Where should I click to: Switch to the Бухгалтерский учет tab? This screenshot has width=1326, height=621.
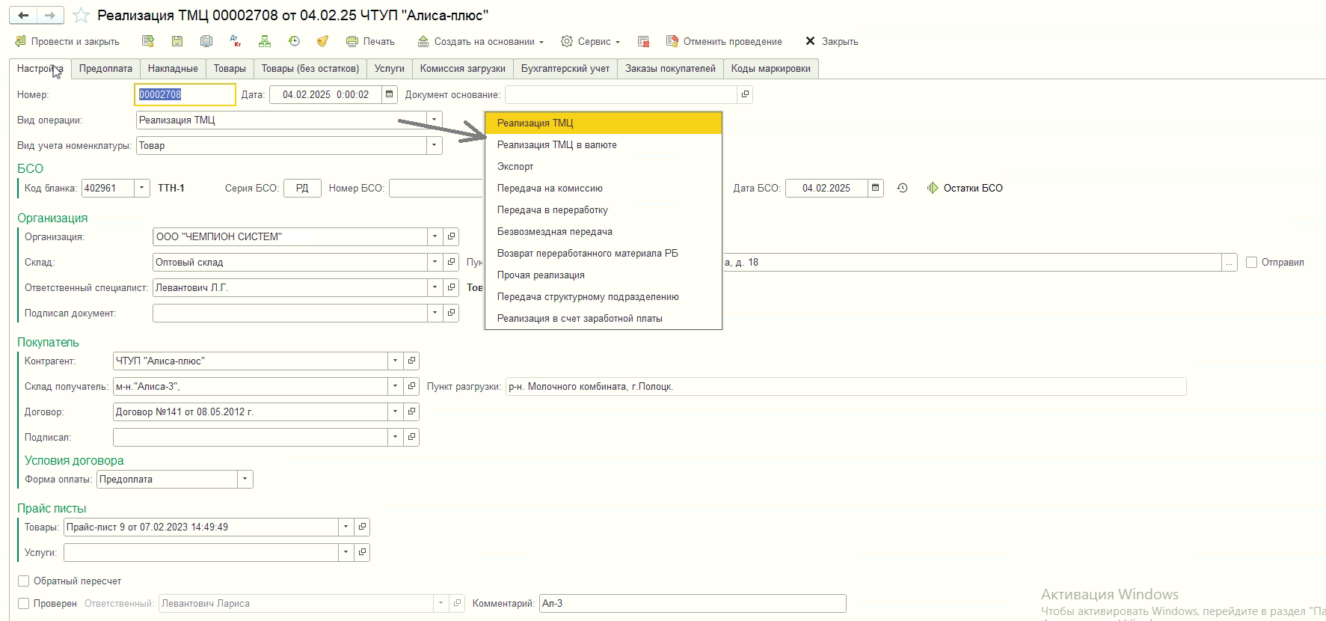pyautogui.click(x=565, y=68)
